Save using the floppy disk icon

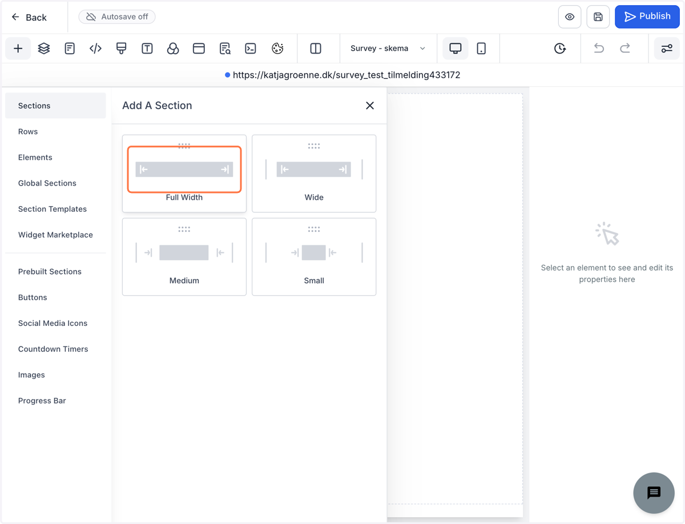point(598,17)
